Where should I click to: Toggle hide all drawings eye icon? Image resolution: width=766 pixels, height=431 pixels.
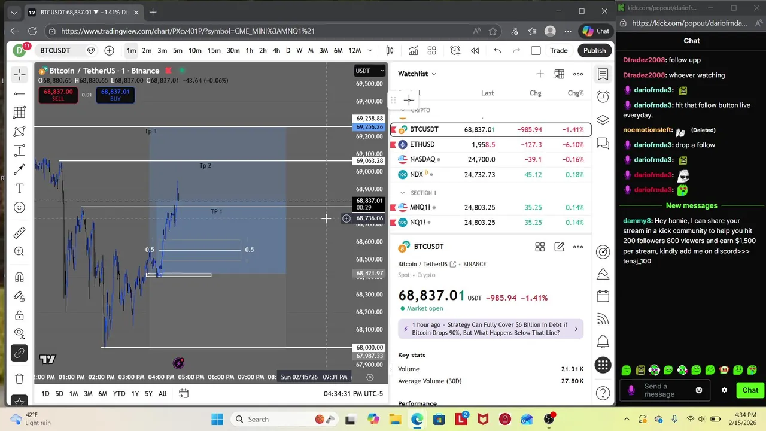click(x=19, y=333)
